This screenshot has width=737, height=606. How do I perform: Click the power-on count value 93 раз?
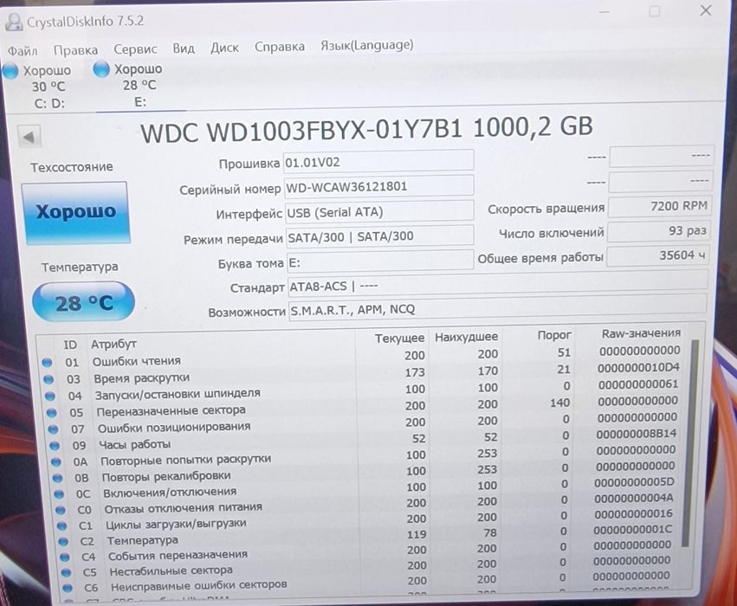pyautogui.click(x=658, y=231)
